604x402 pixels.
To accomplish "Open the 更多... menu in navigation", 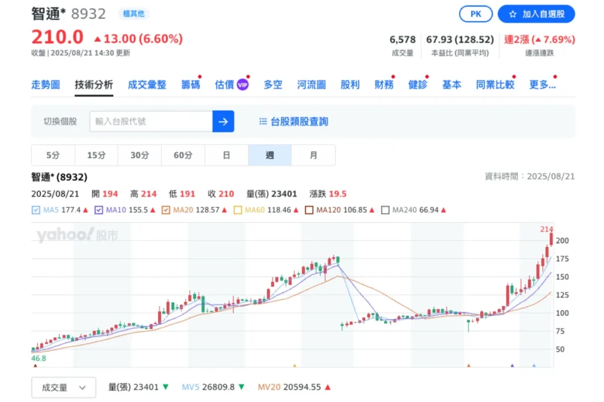I will pos(542,85).
